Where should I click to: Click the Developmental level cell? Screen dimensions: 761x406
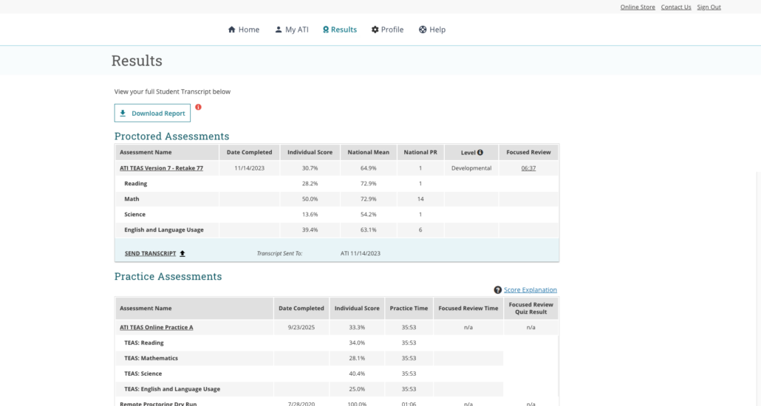[x=471, y=168]
